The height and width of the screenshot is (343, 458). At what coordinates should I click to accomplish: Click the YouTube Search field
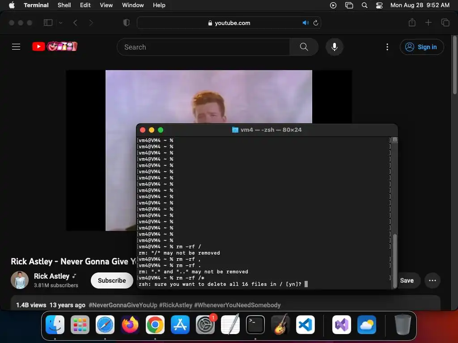[x=204, y=47]
